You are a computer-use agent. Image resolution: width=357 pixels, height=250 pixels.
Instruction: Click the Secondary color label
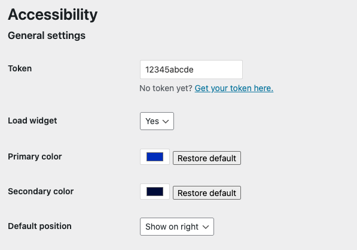tap(41, 191)
